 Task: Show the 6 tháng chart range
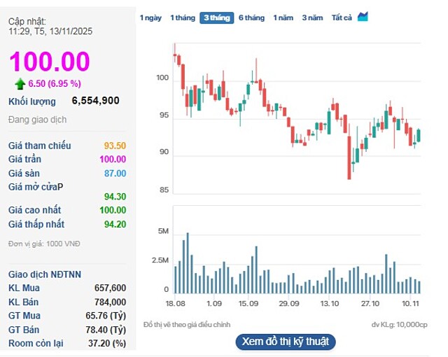coord(251,17)
